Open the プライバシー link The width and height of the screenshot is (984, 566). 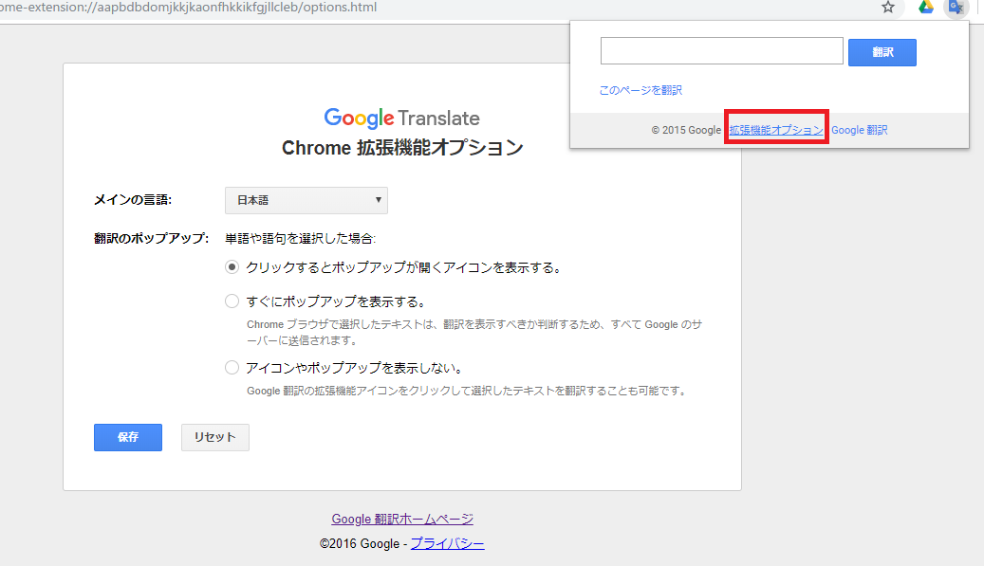click(448, 543)
